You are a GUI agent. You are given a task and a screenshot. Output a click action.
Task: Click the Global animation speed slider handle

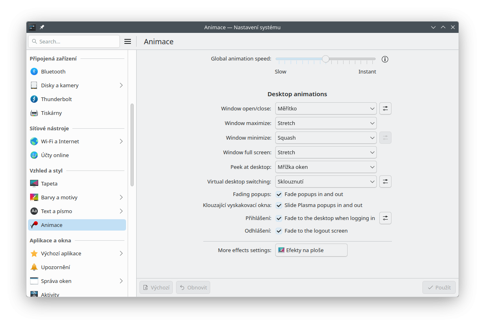click(x=326, y=59)
